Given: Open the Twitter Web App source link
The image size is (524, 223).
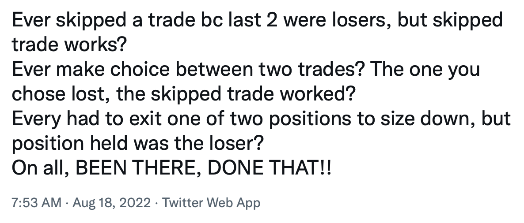Looking at the screenshot, I should coord(211,203).
